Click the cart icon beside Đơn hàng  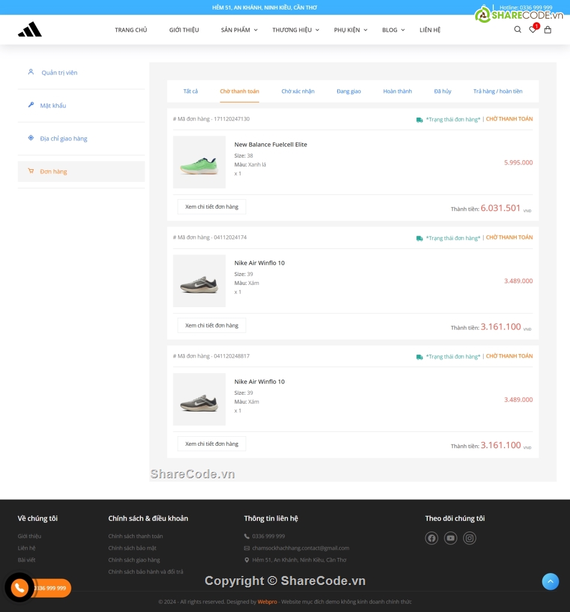(31, 170)
